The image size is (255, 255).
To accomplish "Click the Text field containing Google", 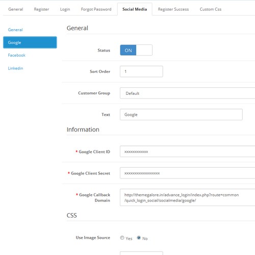I will click(x=181, y=114).
